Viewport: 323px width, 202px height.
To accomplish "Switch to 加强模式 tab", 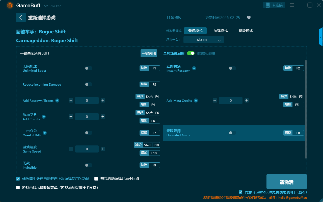I will [220, 31].
